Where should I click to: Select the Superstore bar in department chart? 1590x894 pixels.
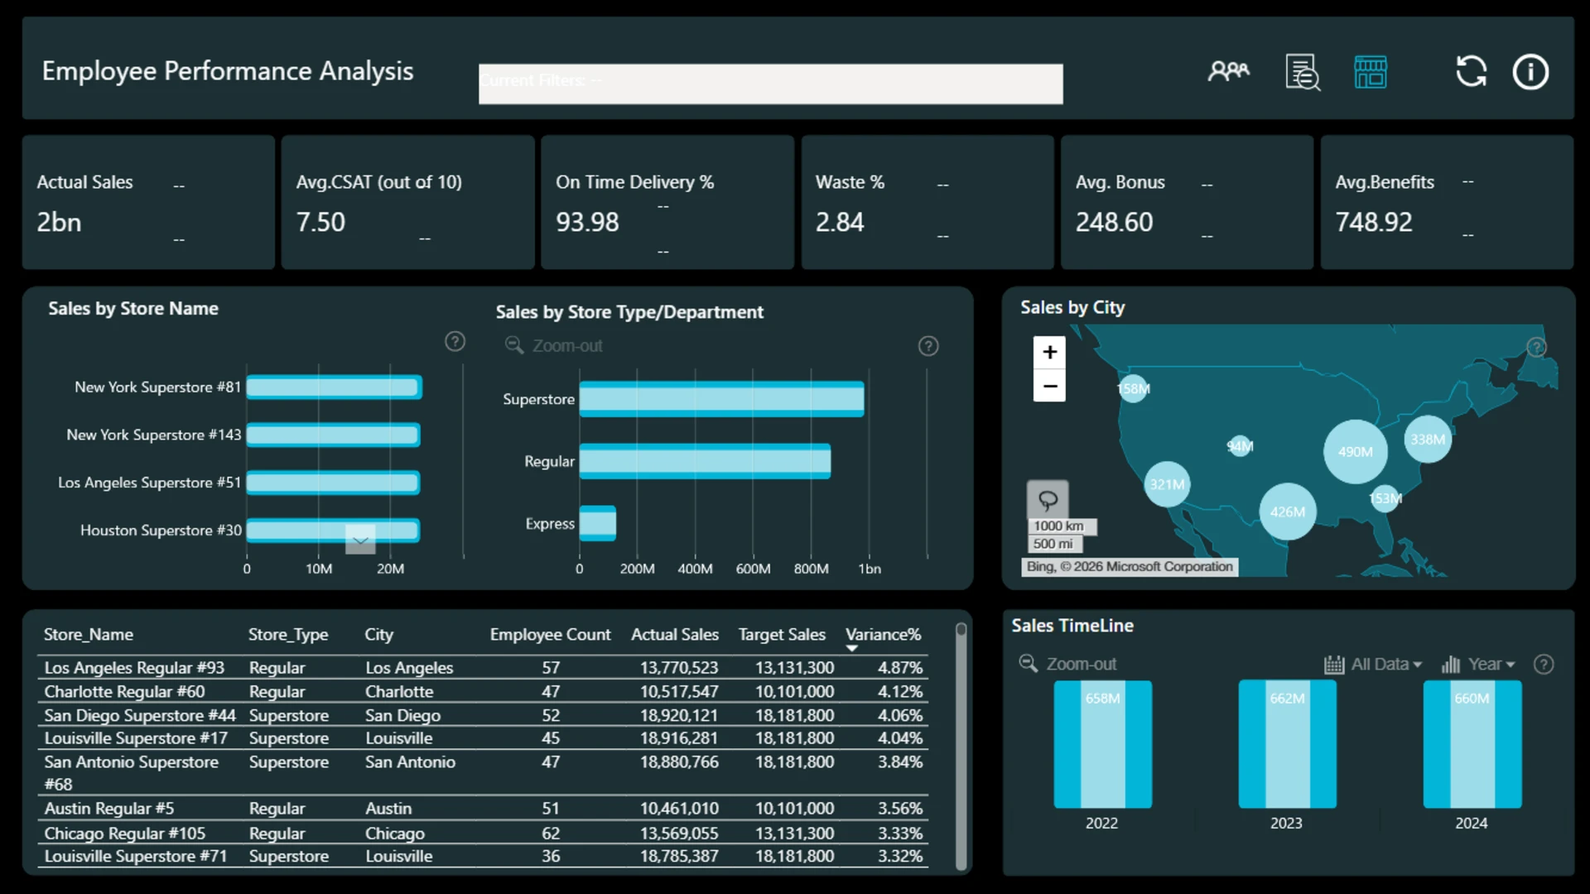[x=721, y=399]
